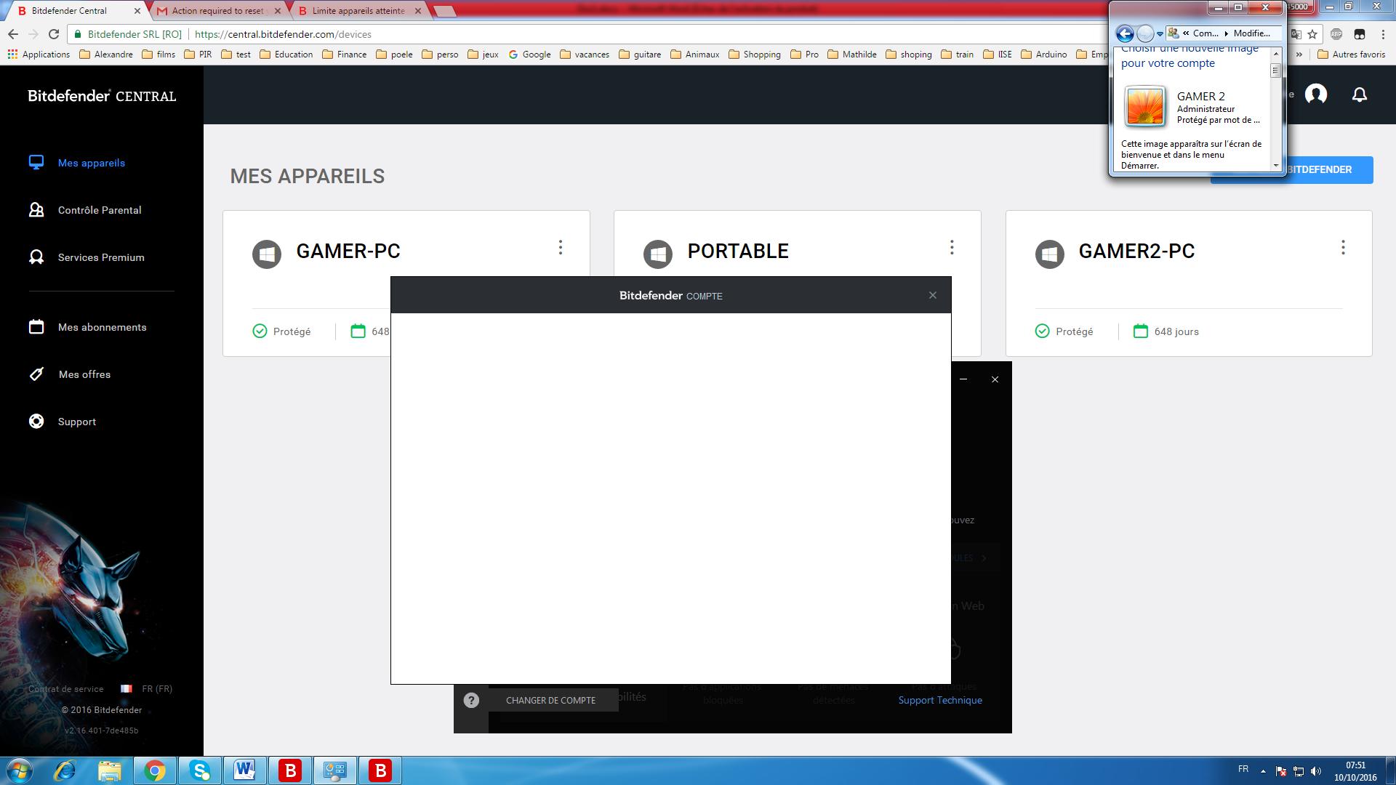Click the Bitdefender Central logo

click(x=102, y=96)
